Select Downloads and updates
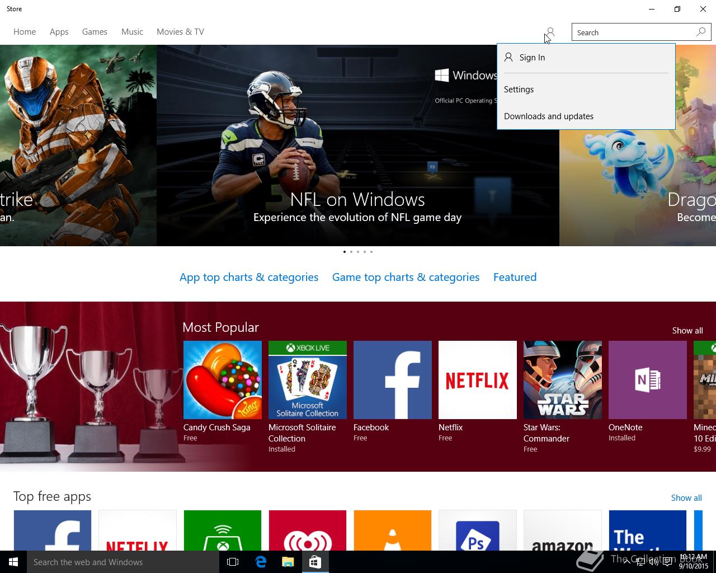The image size is (716, 573). [586, 116]
